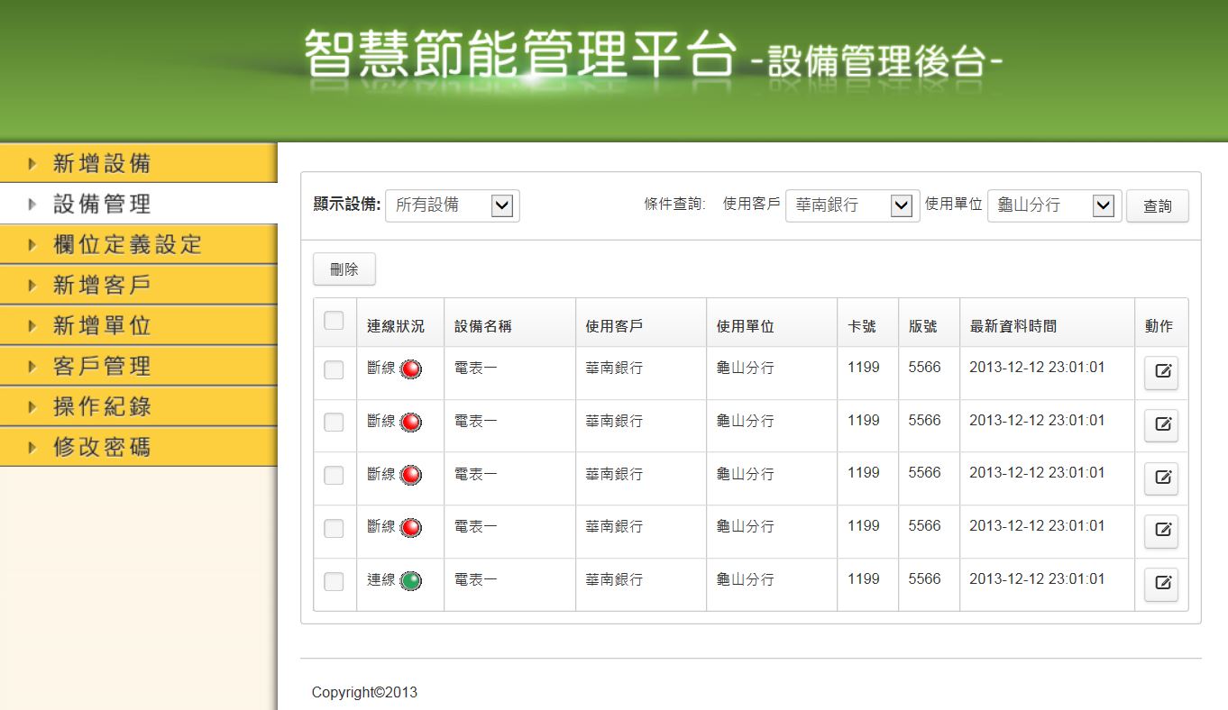1228x710 pixels.
Task: Open the edit icon in the second row
Action: (1161, 425)
